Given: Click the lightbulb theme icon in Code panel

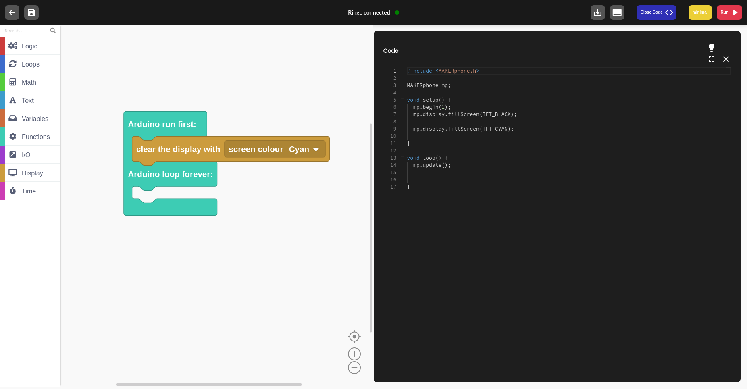Looking at the screenshot, I should tap(712, 48).
